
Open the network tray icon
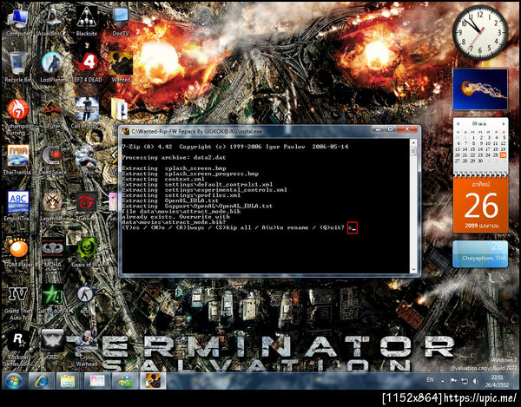465,381
